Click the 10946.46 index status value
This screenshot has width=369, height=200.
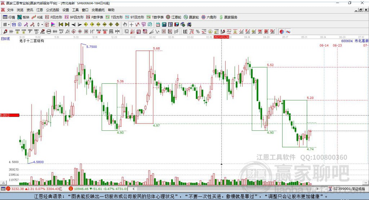coord(81,189)
